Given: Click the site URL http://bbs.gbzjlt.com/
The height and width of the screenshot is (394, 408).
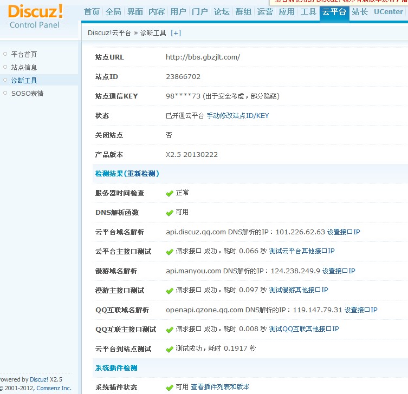Looking at the screenshot, I should (203, 57).
